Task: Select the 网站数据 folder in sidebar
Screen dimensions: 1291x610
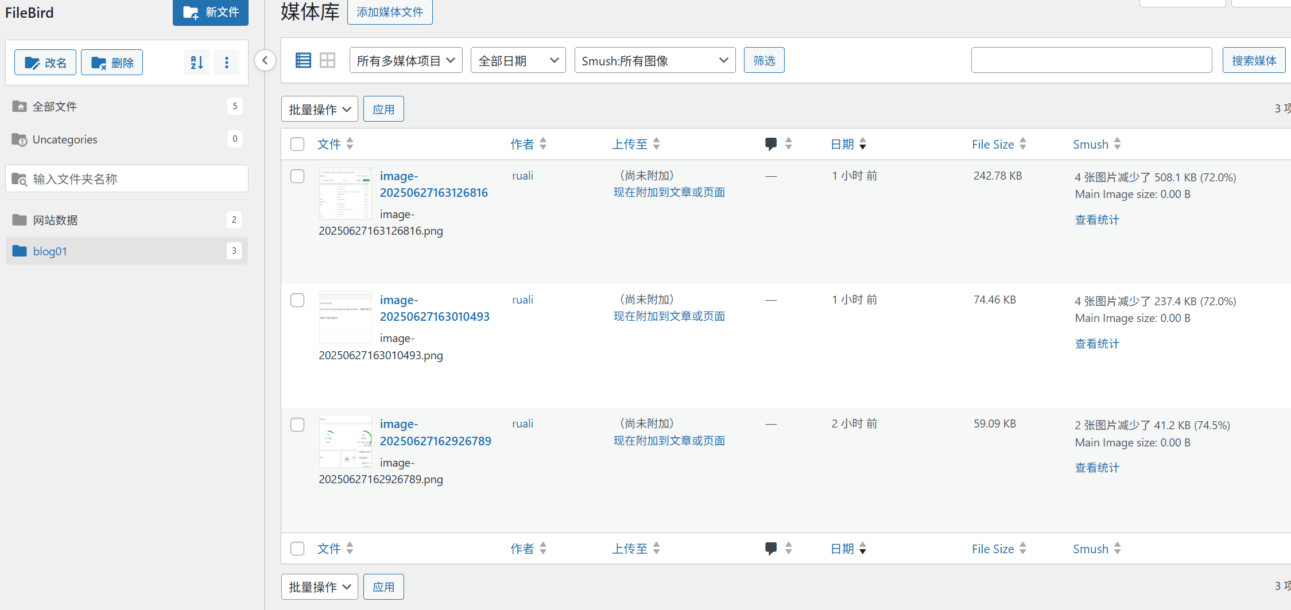Action: pos(55,220)
